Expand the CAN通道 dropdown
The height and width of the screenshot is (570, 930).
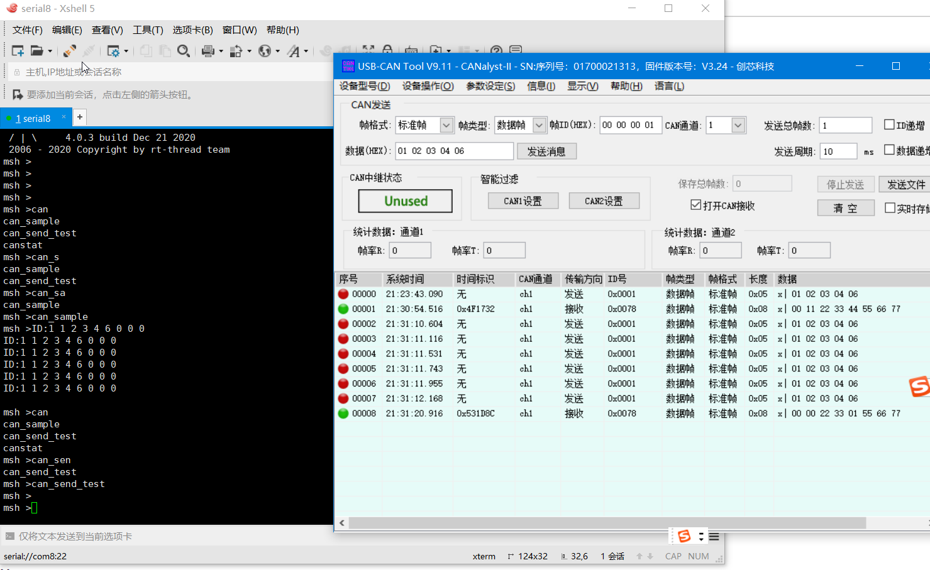(x=738, y=125)
